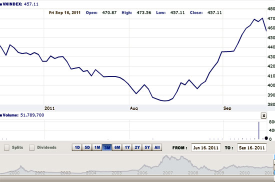Select the highlighted 3M range
This screenshot has width=275, height=182.
tap(107, 147)
